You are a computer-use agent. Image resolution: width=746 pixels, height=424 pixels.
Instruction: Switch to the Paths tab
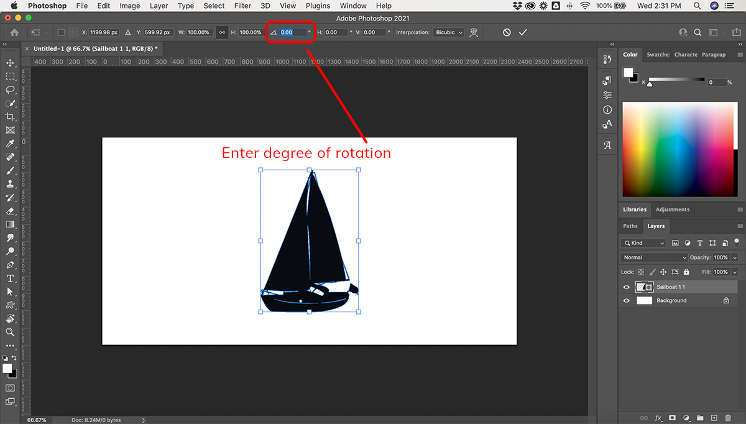point(630,226)
